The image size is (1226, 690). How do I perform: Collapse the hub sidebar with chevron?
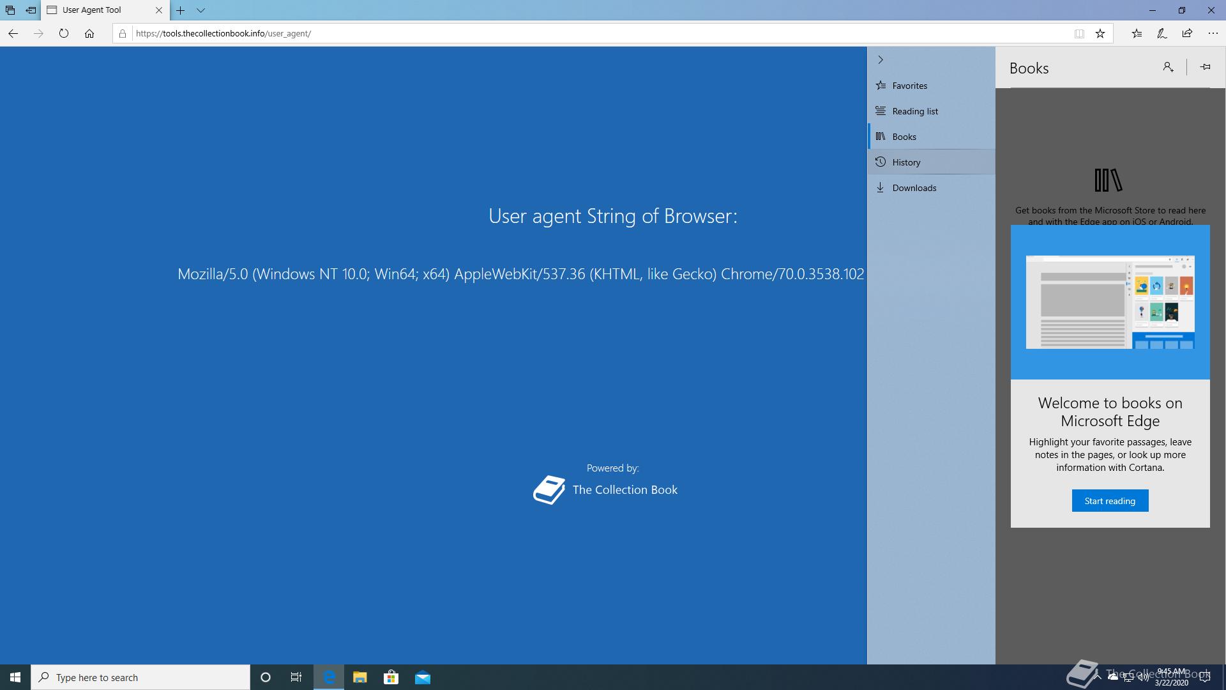coord(881,59)
